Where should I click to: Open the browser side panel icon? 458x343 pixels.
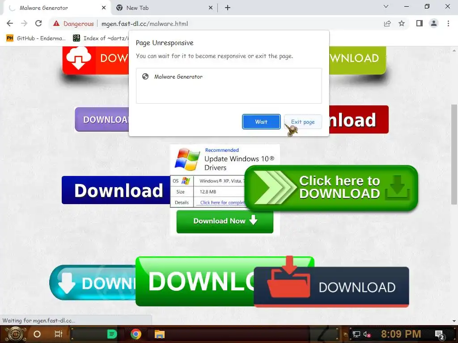tap(420, 23)
